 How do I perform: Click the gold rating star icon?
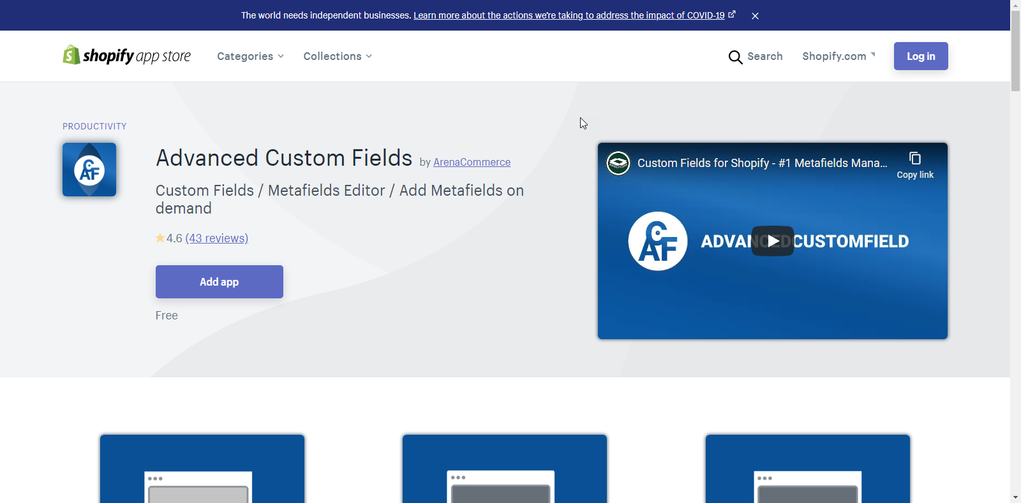coord(160,238)
